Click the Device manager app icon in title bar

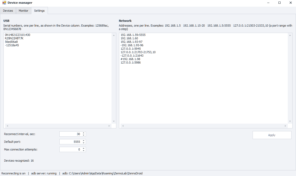(4, 3)
